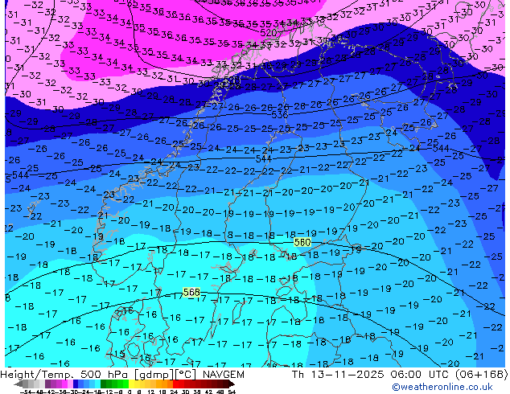Click the 536 height contour label
Screen dimensions: 510x394
pos(279,114)
